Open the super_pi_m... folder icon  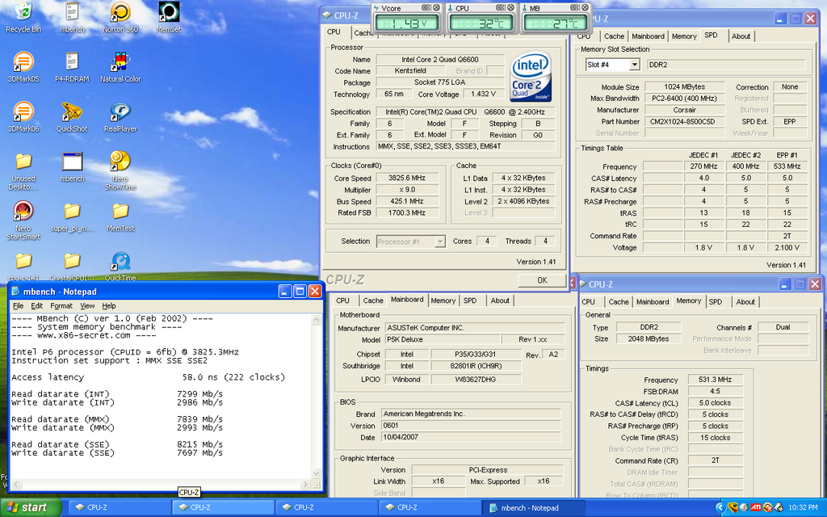click(72, 217)
